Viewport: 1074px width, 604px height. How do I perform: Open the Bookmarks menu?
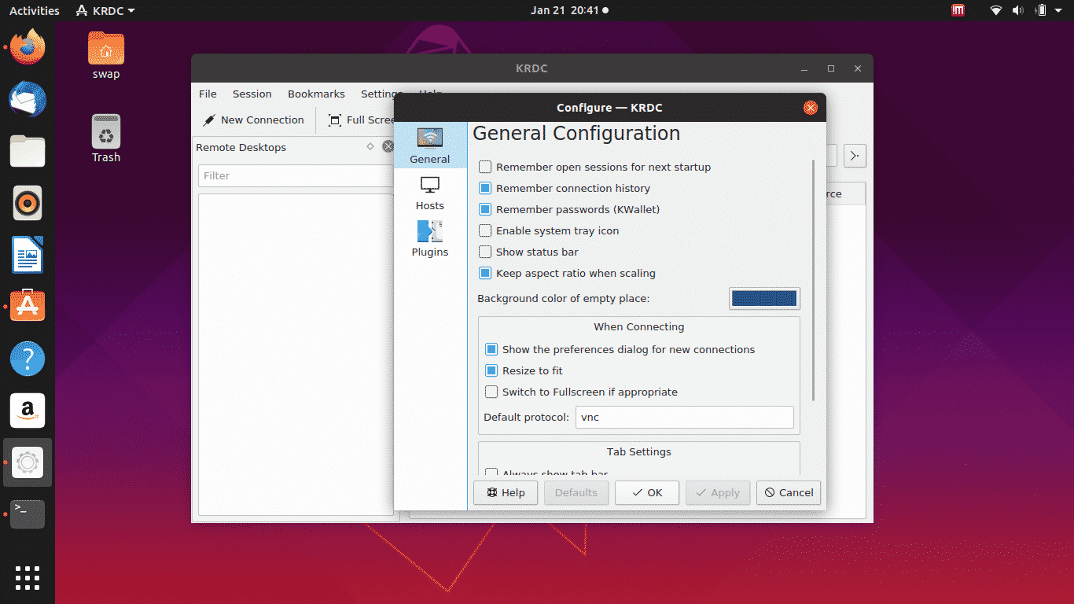[316, 94]
